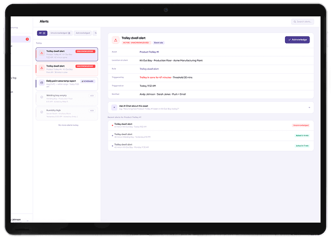Select the All alerts filter tab
This screenshot has height=241, width=331.
coord(42,33)
